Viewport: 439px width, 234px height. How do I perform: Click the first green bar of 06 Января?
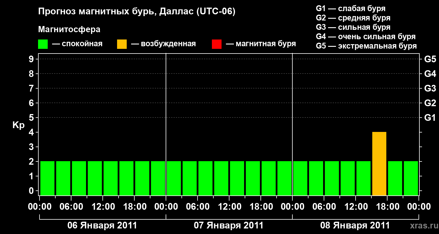[x=47, y=178]
